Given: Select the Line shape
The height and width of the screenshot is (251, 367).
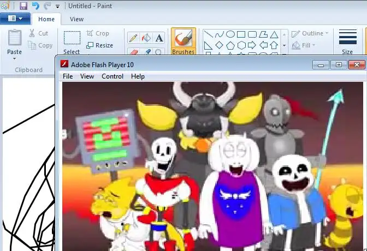Looking at the screenshot, I should click(208, 34).
